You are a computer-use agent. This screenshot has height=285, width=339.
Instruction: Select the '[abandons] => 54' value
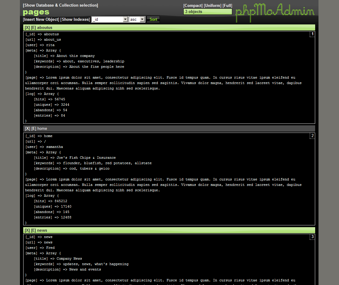(51, 110)
